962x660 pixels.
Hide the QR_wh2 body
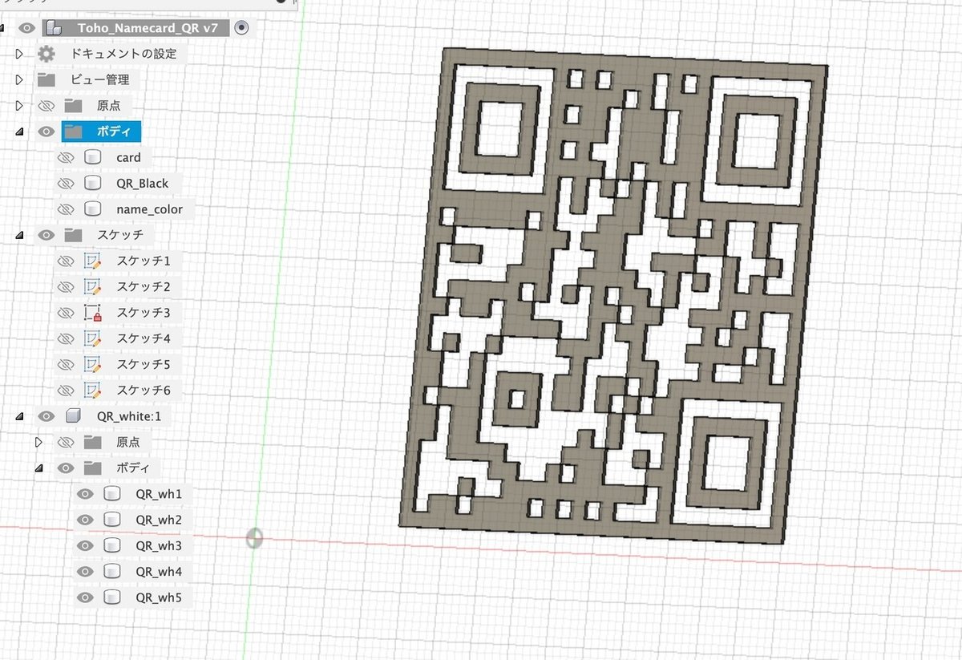click(x=85, y=520)
